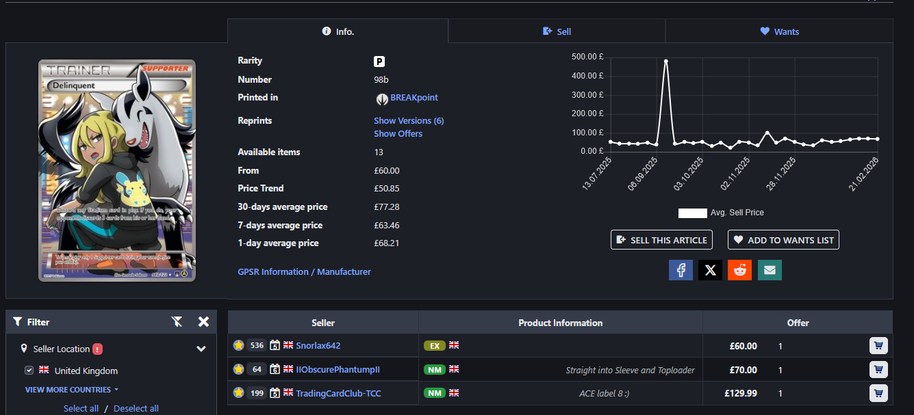Show Versions (6) of reprints
This screenshot has width=914, height=415.
pyautogui.click(x=409, y=120)
